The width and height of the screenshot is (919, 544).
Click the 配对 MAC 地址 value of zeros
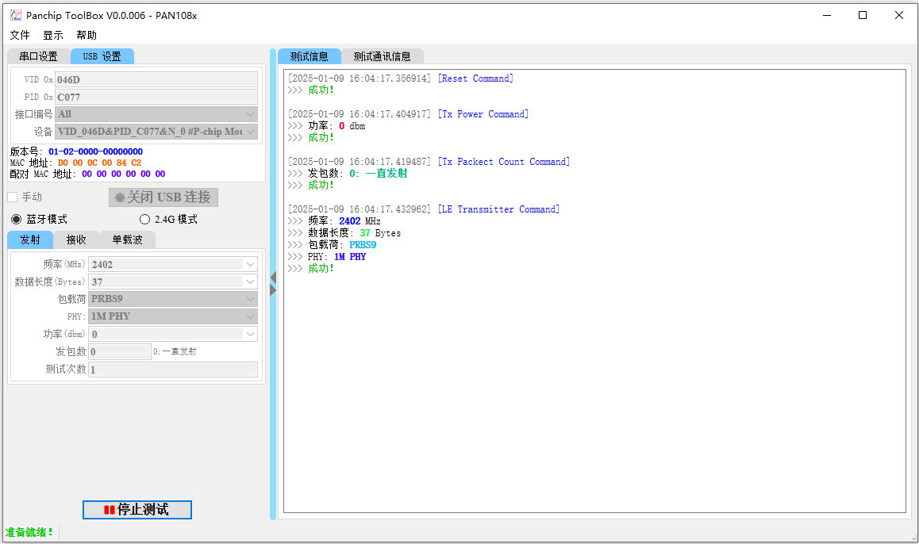click(x=124, y=174)
